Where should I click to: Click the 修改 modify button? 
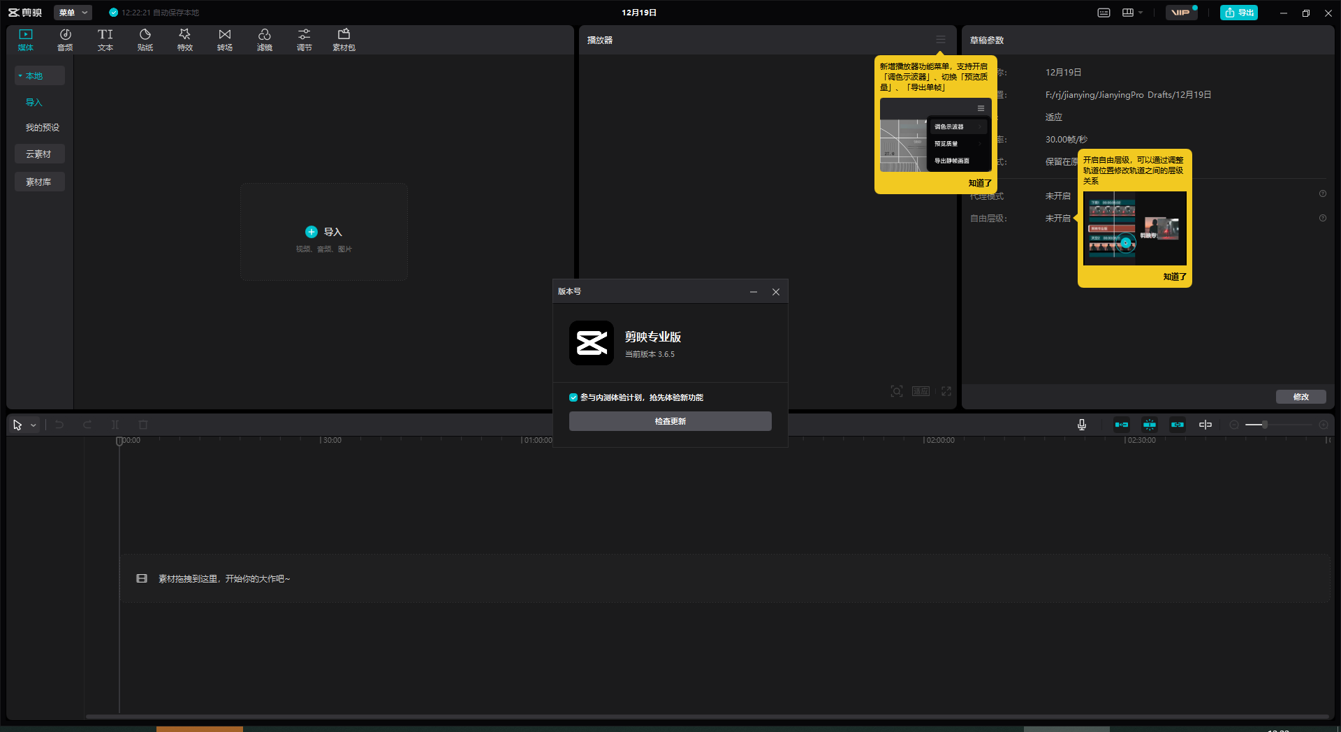click(1301, 397)
